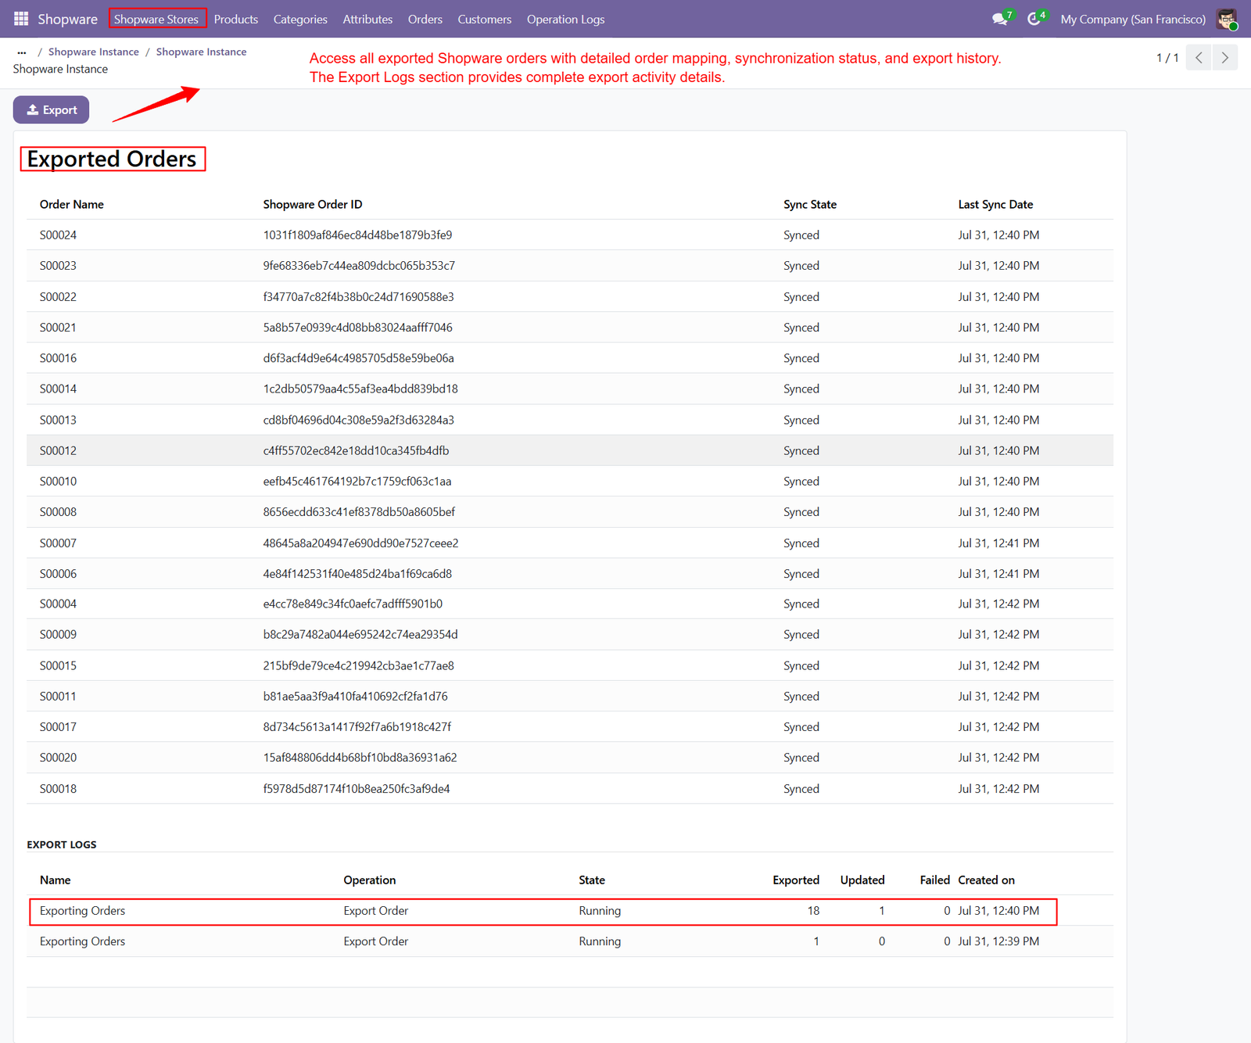
Task: Open the Operation Logs menu
Action: coord(566,19)
